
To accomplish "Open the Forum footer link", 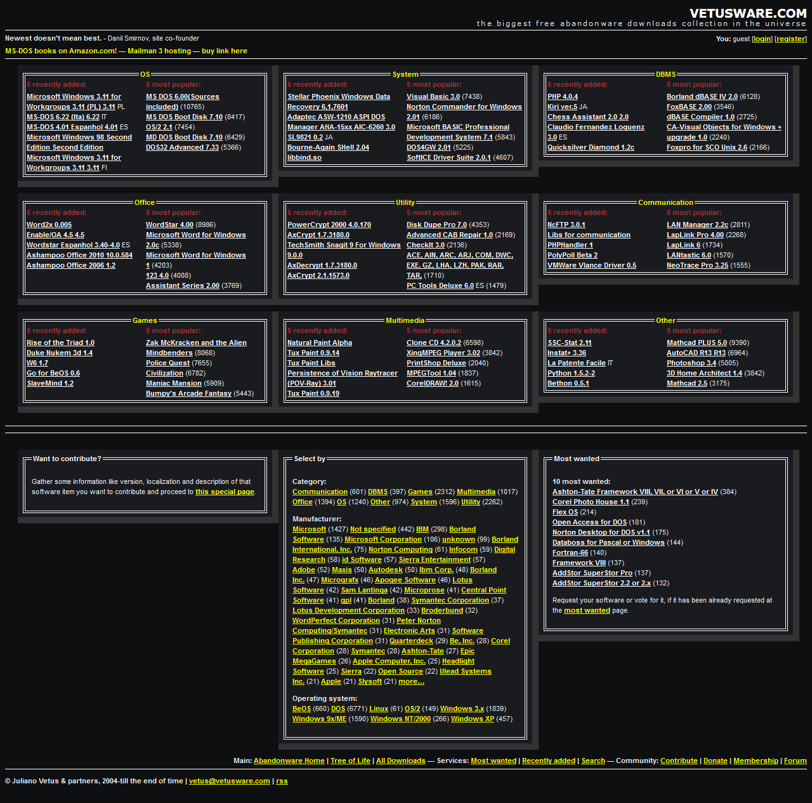I will coord(796,761).
